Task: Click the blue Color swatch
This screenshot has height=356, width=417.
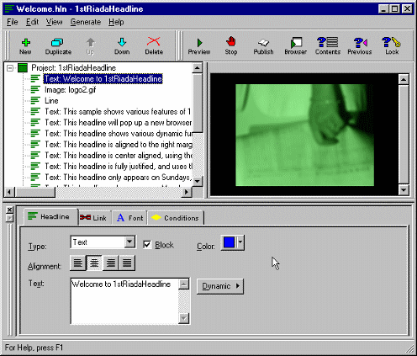Action: (x=229, y=242)
